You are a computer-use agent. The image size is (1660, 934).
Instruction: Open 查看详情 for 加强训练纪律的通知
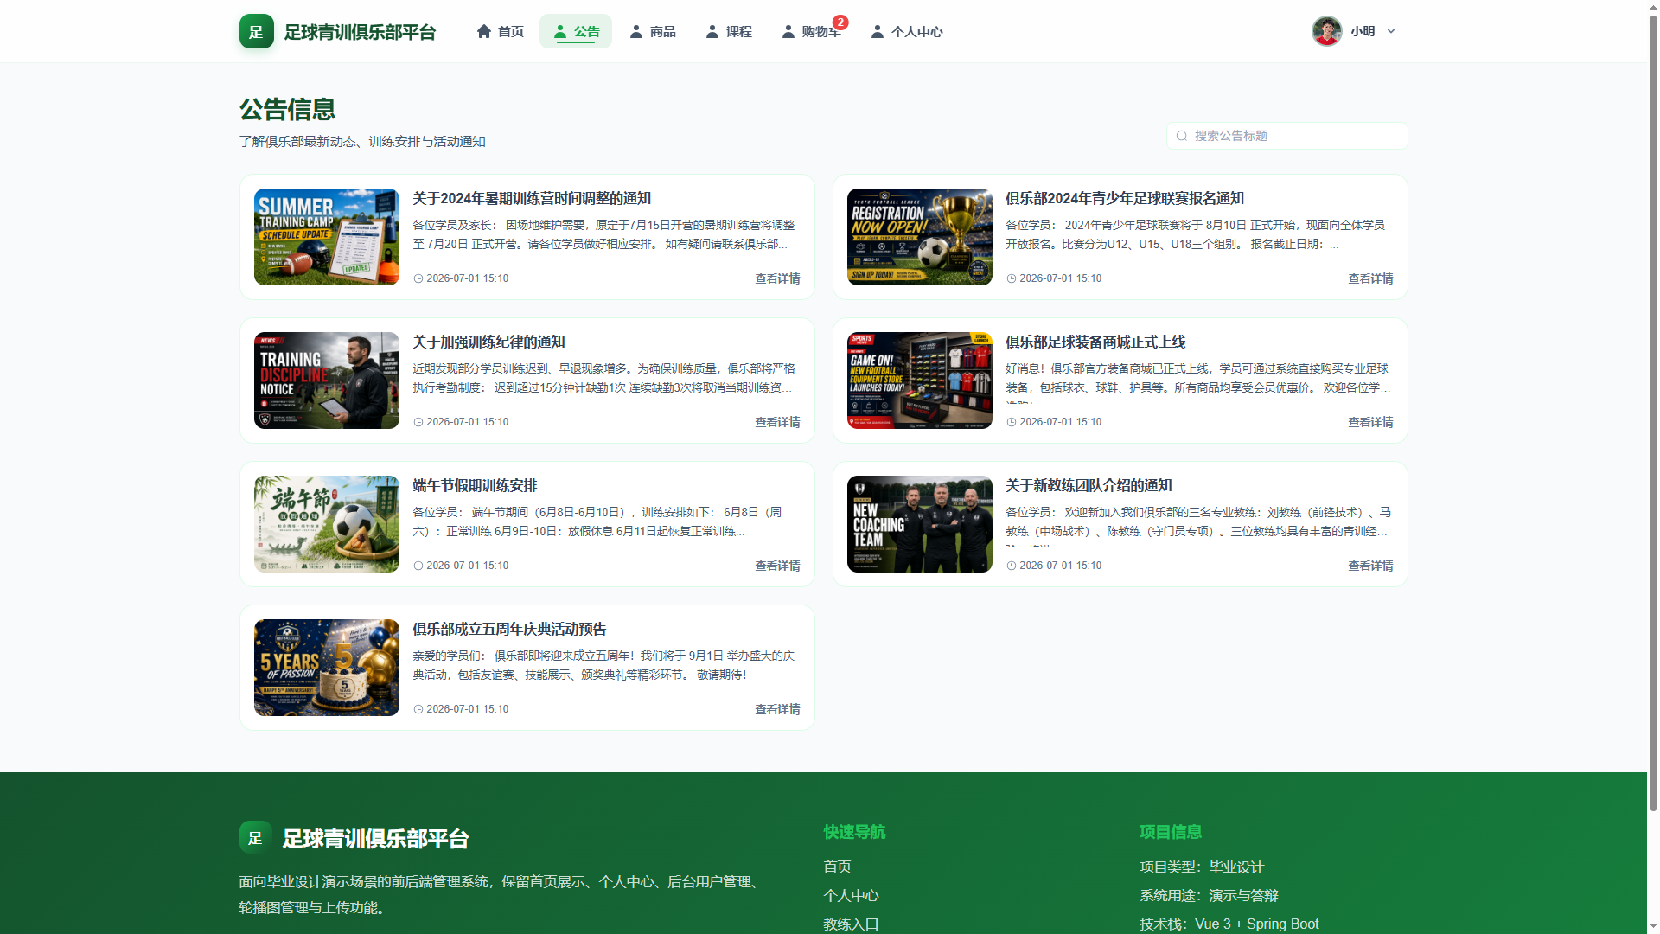777,422
